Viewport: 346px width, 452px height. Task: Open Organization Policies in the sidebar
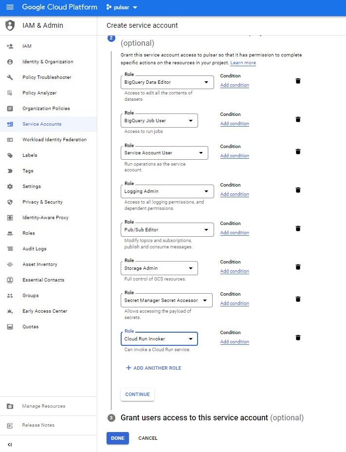[x=48, y=109]
